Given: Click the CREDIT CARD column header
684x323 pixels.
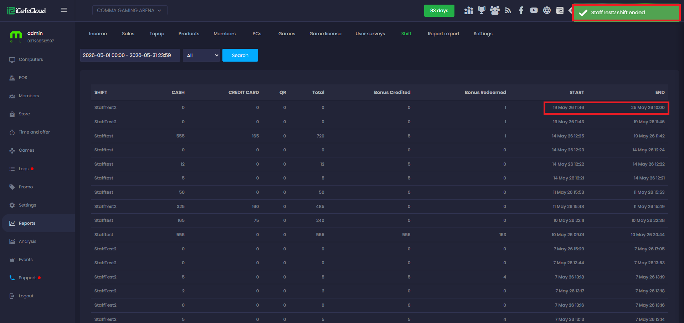Looking at the screenshot, I should pos(244,92).
